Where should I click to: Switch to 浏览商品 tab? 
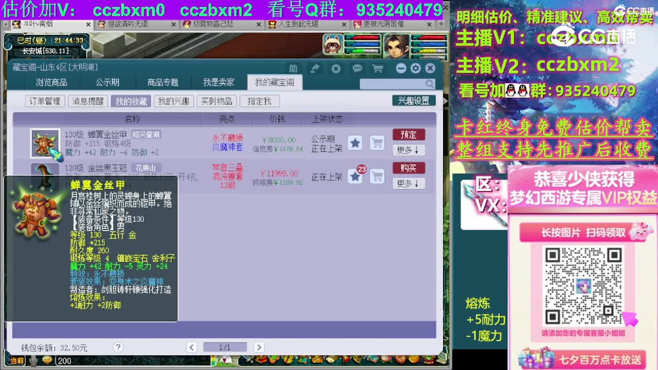pos(51,82)
